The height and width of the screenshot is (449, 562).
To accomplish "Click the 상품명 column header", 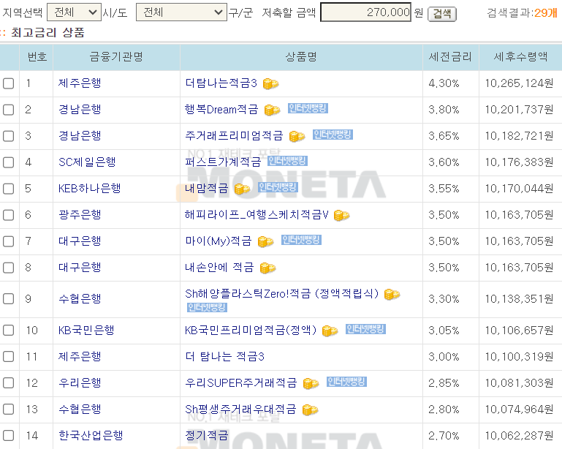I will point(301,56).
